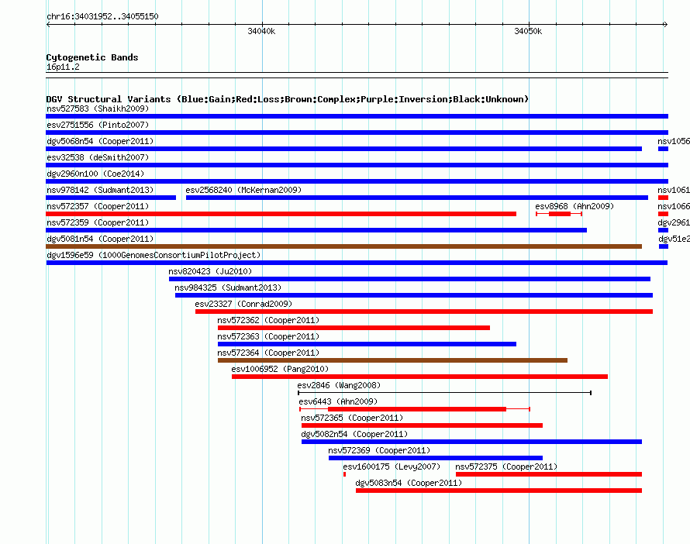Image resolution: width=690 pixels, height=544 pixels.
Task: Click the left arrow on the ruler
Action: pos(48,24)
